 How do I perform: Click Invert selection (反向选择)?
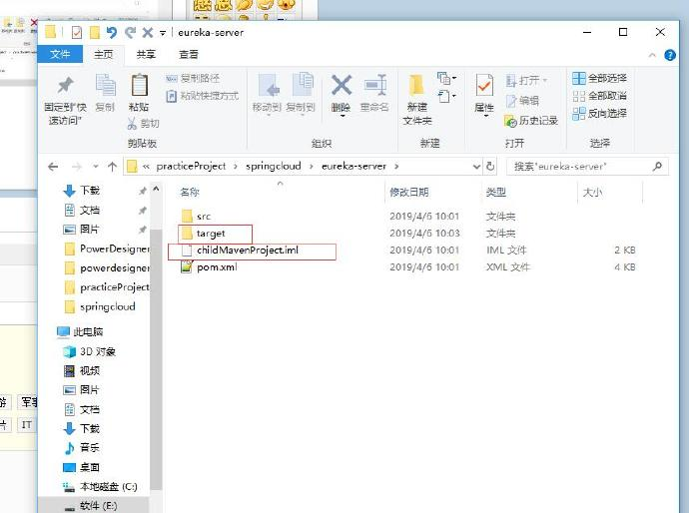pyautogui.click(x=599, y=114)
